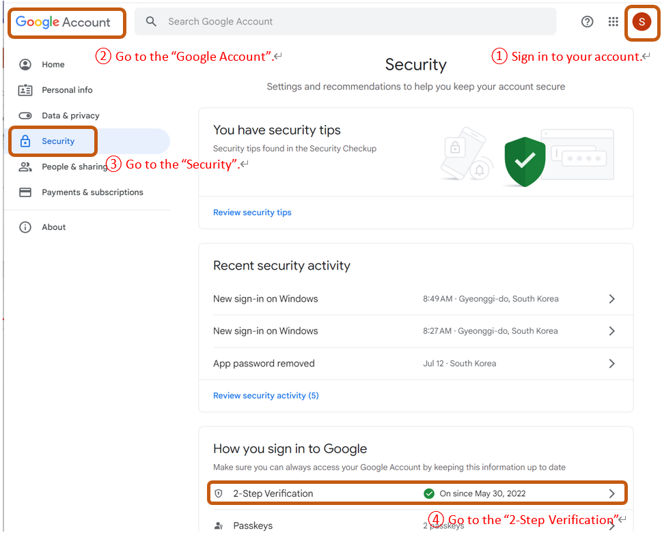Open the Passkeys sign-in row

[x=253, y=525]
